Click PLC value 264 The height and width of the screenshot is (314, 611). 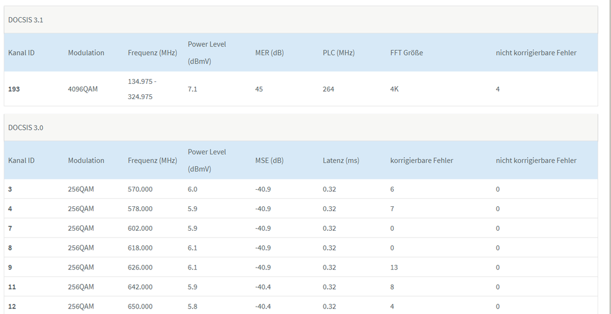click(x=328, y=89)
